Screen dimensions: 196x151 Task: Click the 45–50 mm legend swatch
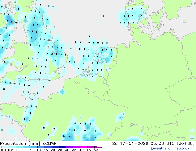tap(91, 147)
